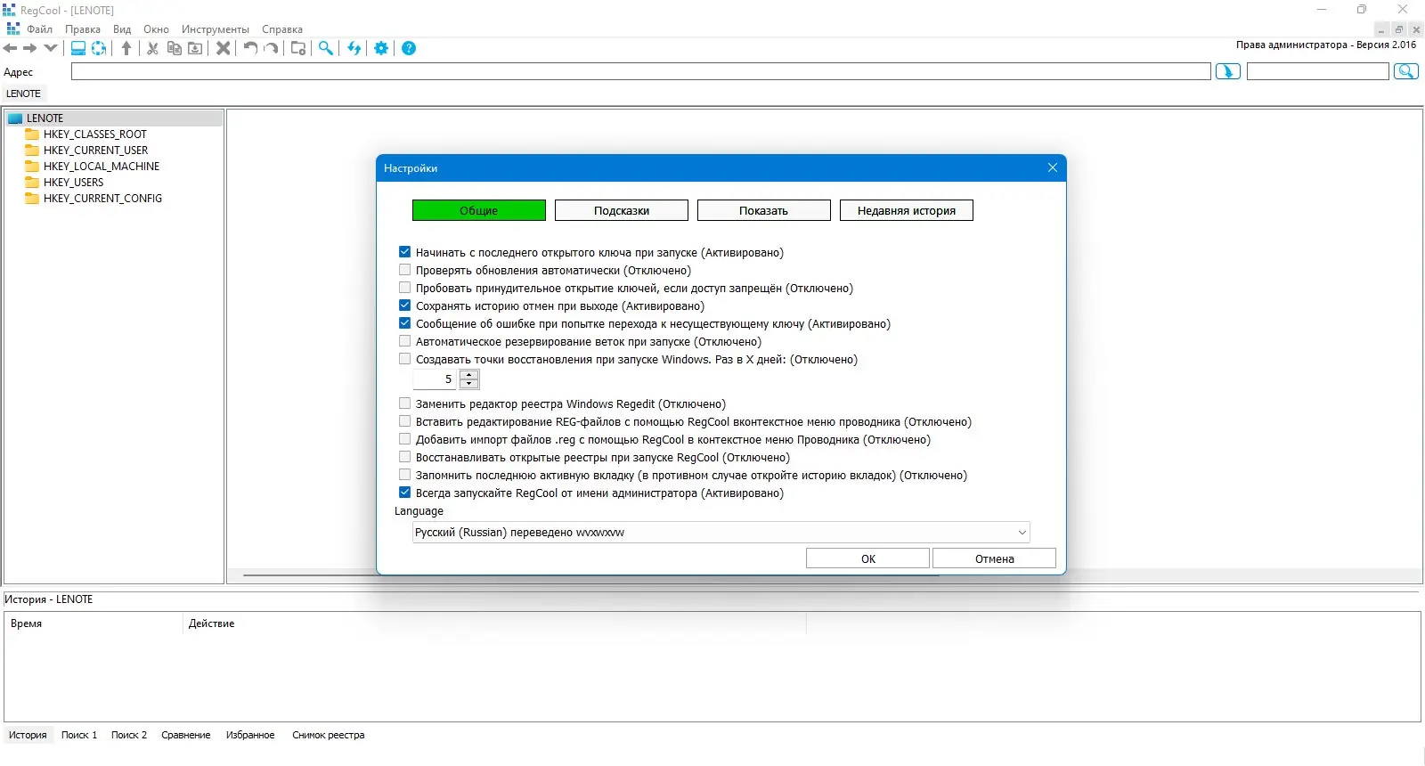The image size is (1425, 766).
Task: Click the search input field at top right
Action: [1318, 71]
